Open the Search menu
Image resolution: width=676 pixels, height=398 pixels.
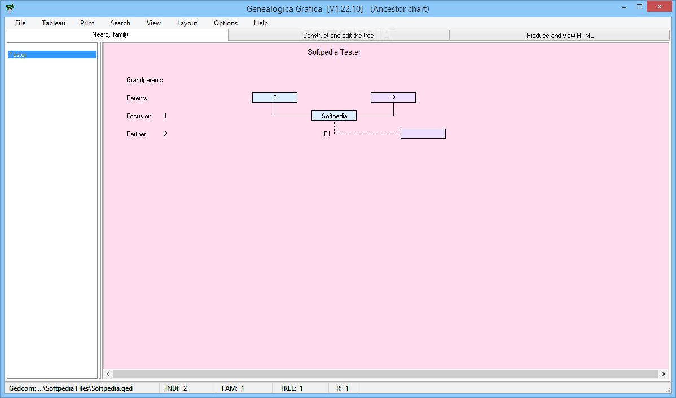click(x=120, y=23)
